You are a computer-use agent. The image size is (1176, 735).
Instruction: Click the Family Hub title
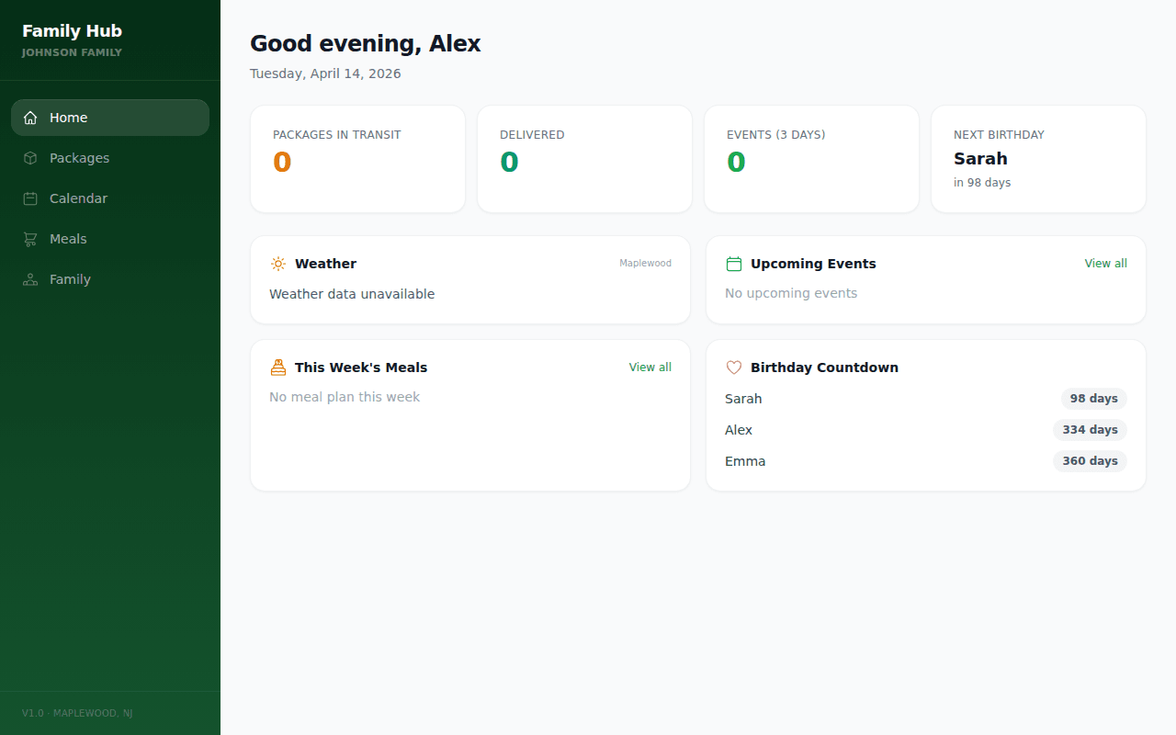(x=72, y=31)
